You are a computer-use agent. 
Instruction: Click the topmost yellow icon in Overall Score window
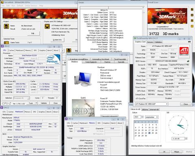tap(192, 9)
